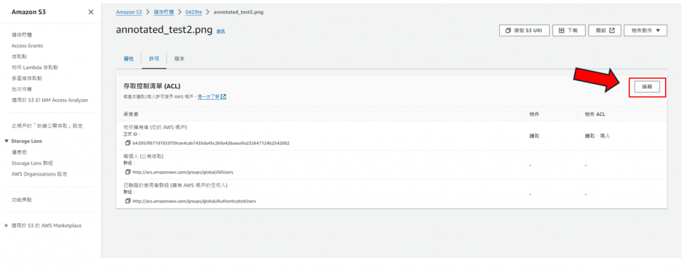Download the object with 下載 button
685x272 pixels.
click(569, 31)
